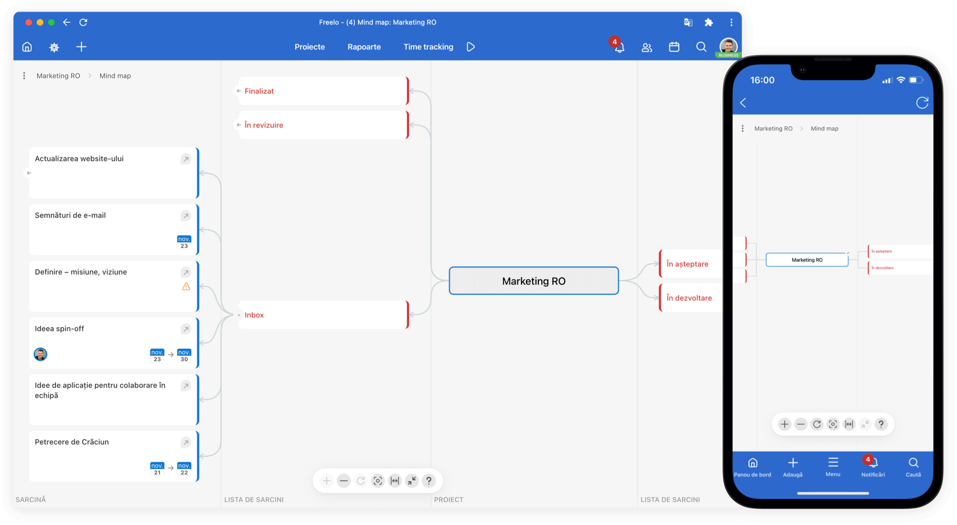The image size is (957, 525).
Task: Collapse the Inbox node
Action: coord(239,315)
